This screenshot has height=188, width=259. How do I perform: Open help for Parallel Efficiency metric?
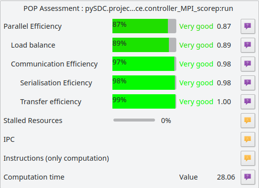point(248,26)
